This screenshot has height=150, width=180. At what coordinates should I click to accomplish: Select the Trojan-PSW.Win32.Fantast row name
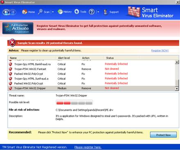pos(30,69)
